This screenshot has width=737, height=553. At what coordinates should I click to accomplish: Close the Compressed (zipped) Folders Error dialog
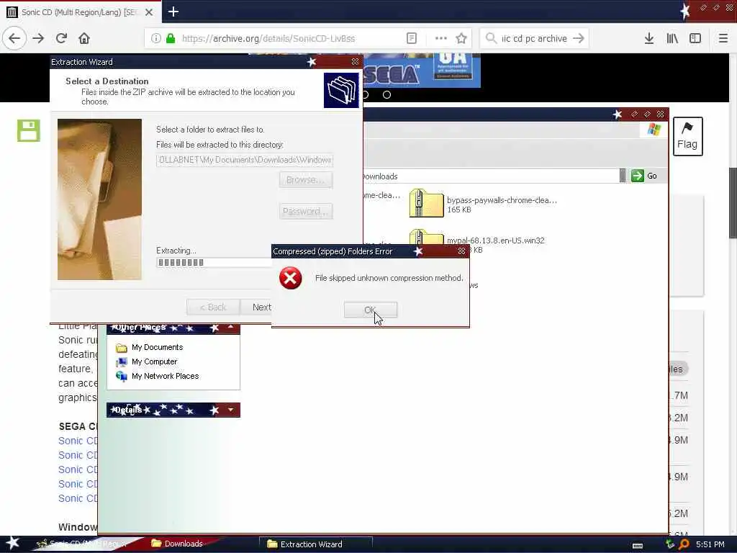461,251
